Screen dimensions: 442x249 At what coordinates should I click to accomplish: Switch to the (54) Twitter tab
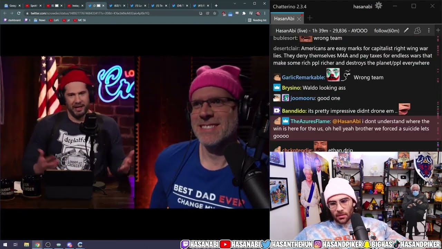coord(180,6)
